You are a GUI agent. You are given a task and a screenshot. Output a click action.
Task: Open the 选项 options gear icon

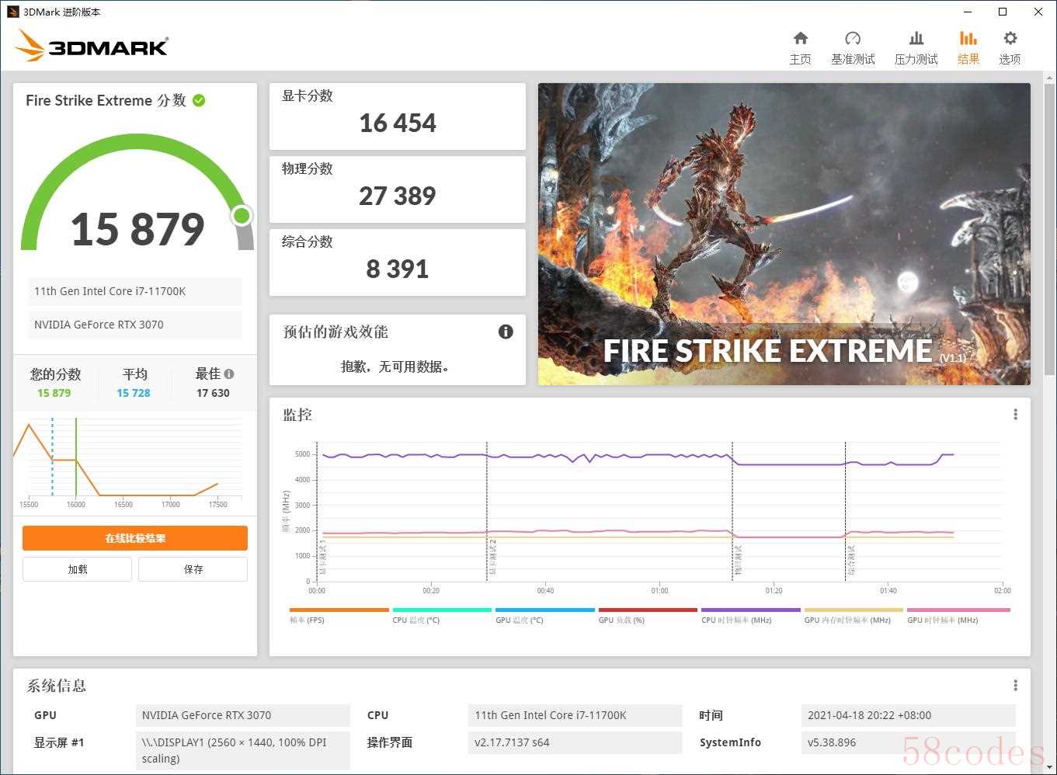pos(1010,38)
